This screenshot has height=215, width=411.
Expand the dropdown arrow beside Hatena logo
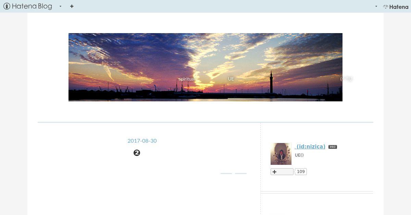(x=376, y=6)
